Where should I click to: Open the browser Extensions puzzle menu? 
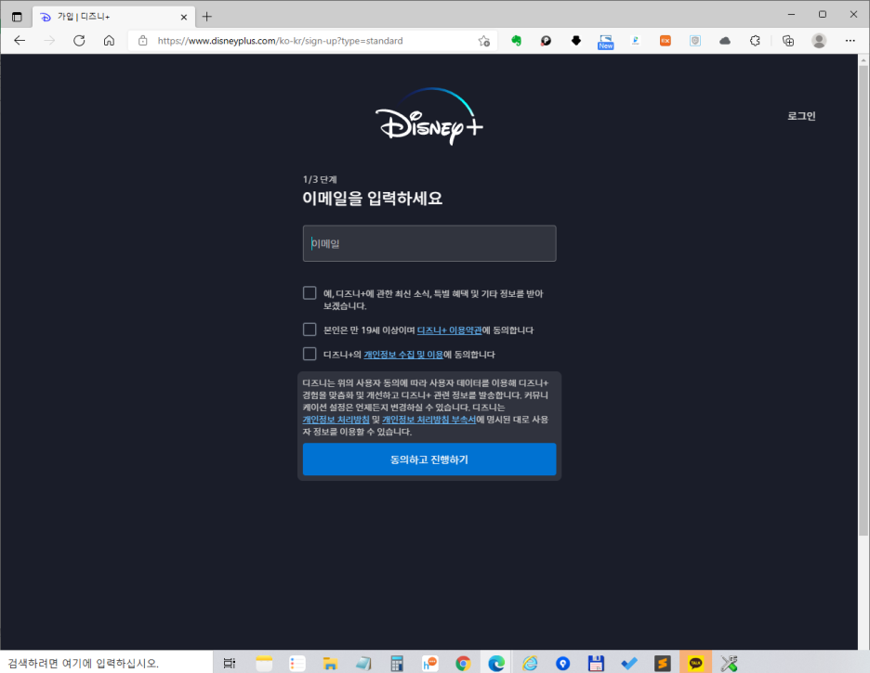click(x=755, y=41)
